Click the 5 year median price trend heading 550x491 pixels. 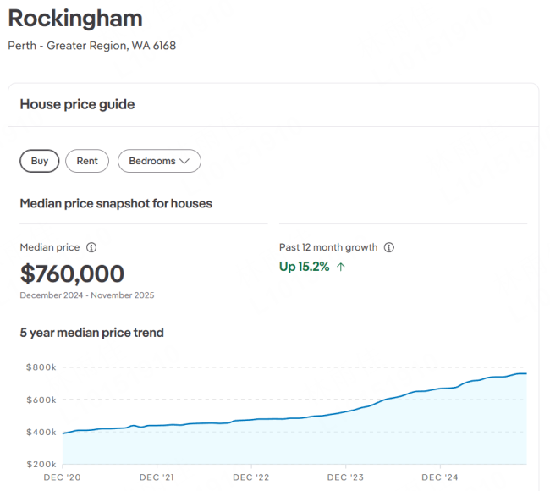[91, 333]
